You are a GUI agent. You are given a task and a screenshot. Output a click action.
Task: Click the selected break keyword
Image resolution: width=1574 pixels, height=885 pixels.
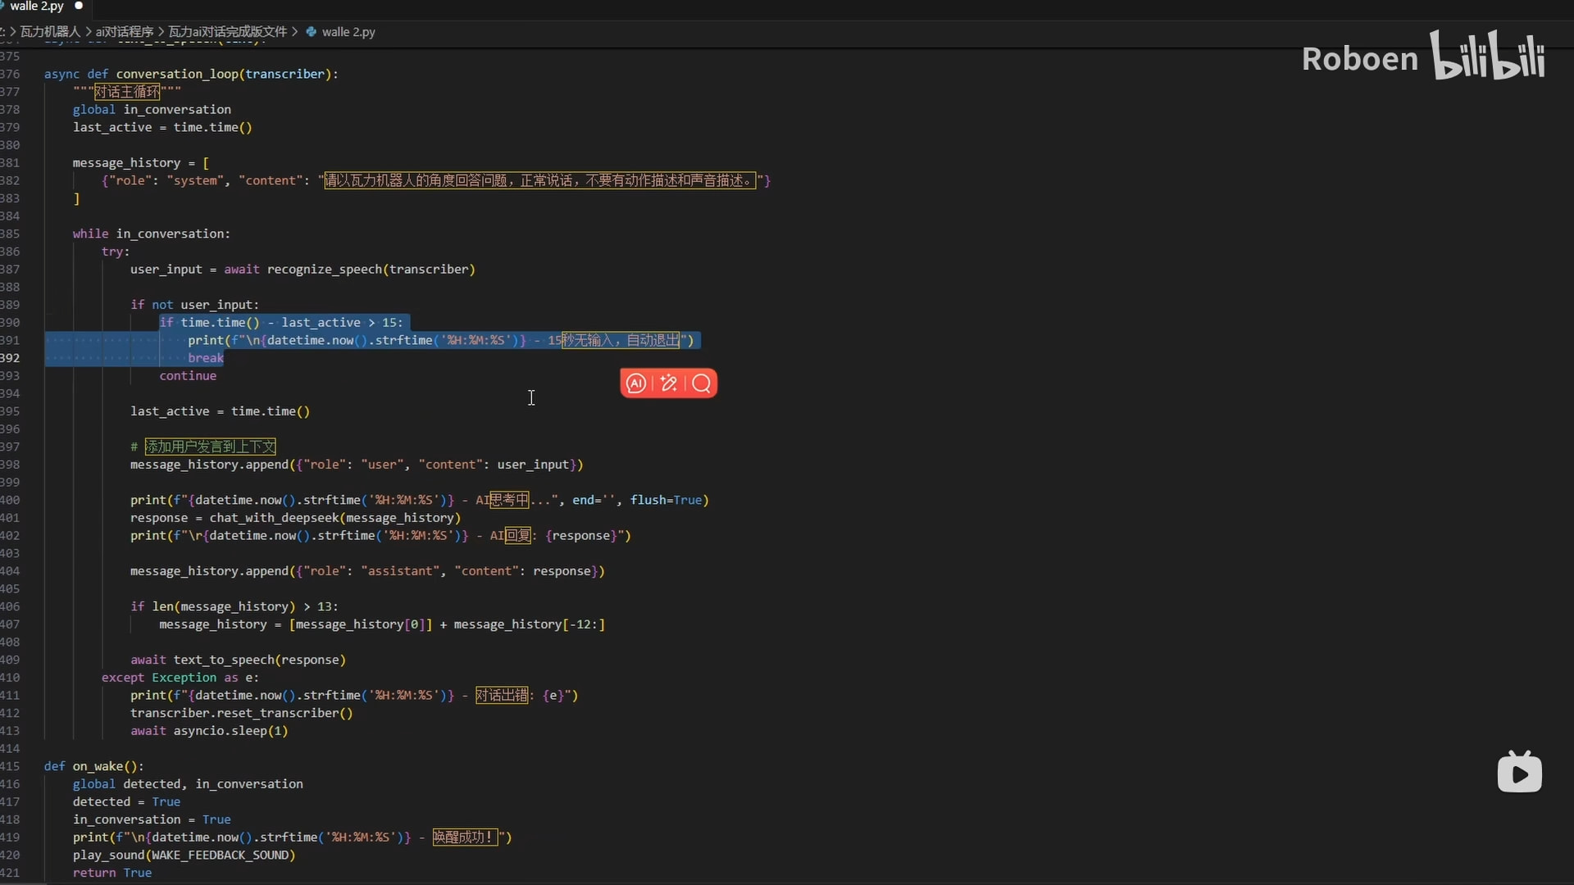tap(205, 358)
